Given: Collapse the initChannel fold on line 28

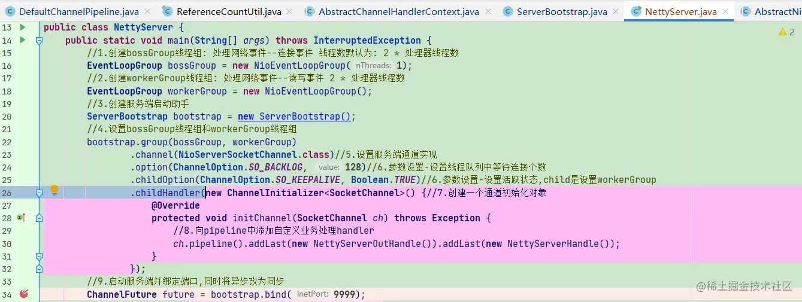Looking at the screenshot, I should tap(39, 218).
